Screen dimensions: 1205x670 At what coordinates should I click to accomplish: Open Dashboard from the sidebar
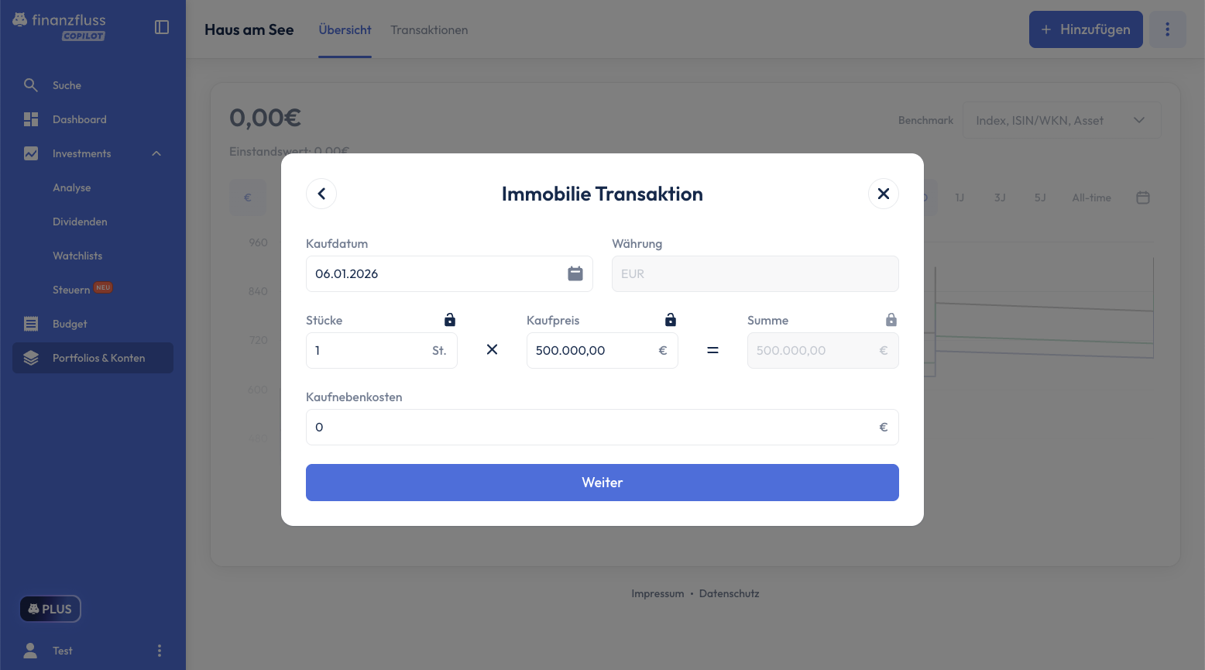pos(79,119)
